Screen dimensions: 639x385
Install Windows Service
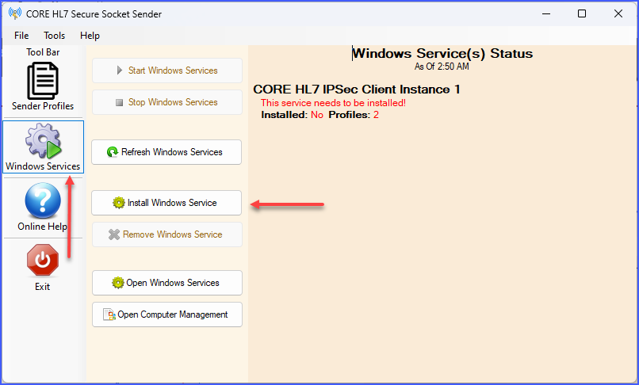tap(166, 203)
